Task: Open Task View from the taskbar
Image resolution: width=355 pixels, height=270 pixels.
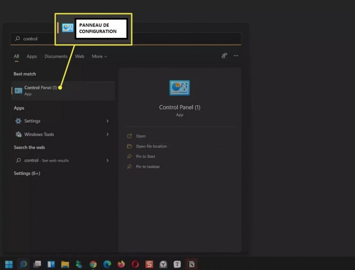Action: pyautogui.click(x=37, y=264)
